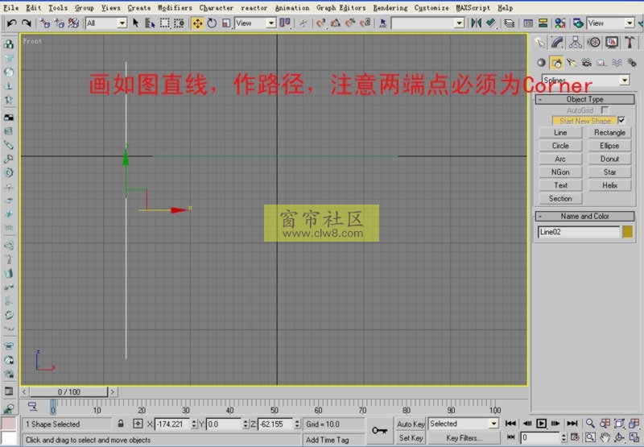Image resolution: width=644 pixels, height=447 pixels.
Task: Switch to Lights creation category icon
Action: (x=572, y=62)
